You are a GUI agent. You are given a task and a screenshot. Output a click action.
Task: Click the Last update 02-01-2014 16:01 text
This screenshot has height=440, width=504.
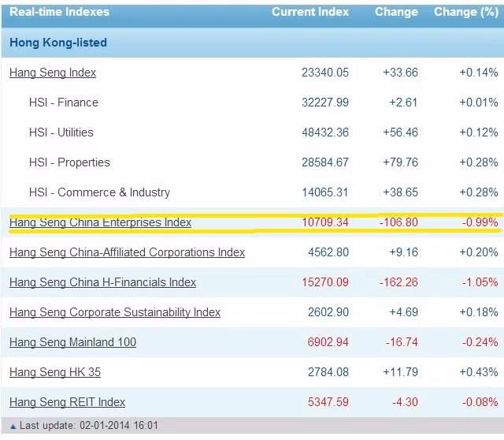pos(89,426)
